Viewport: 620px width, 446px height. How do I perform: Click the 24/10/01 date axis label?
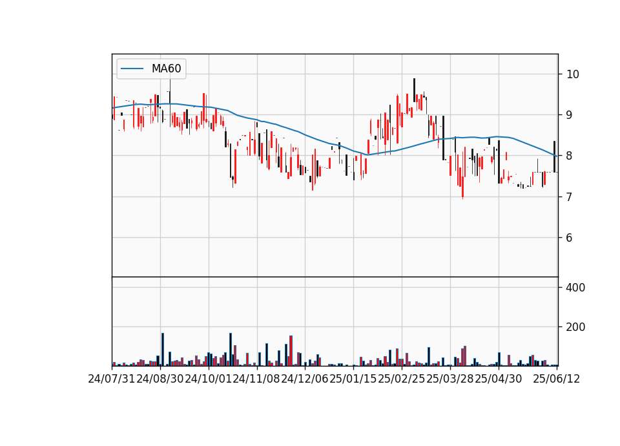209,379
